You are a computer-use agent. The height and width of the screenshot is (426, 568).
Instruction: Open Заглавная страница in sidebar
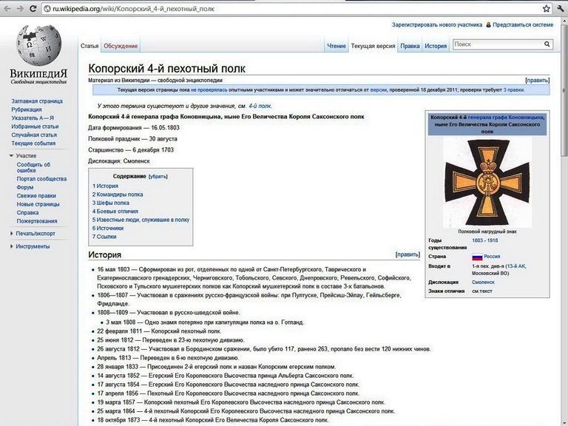[37, 101]
